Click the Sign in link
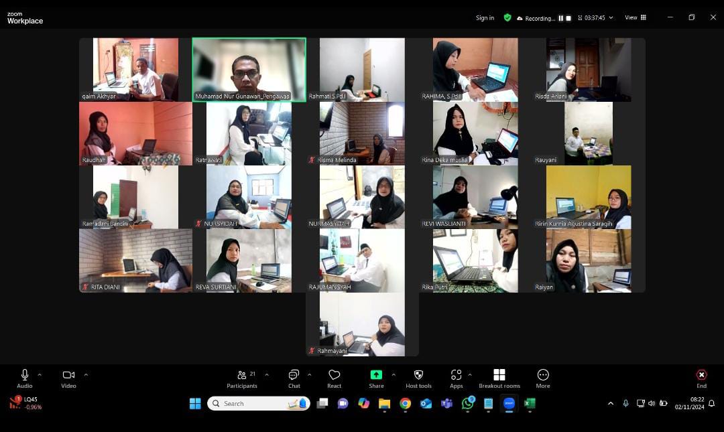The width and height of the screenshot is (724, 432). [x=485, y=18]
